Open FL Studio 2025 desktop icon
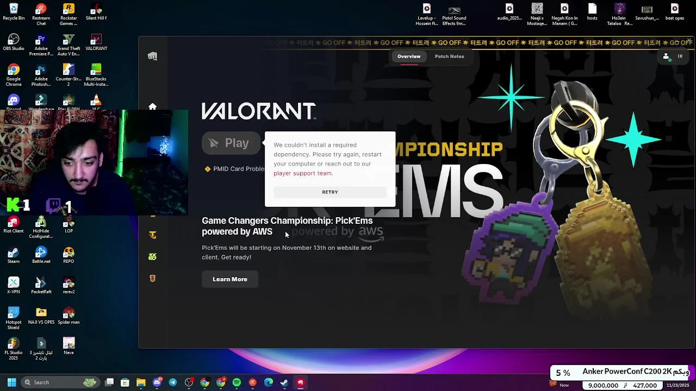 point(14,349)
